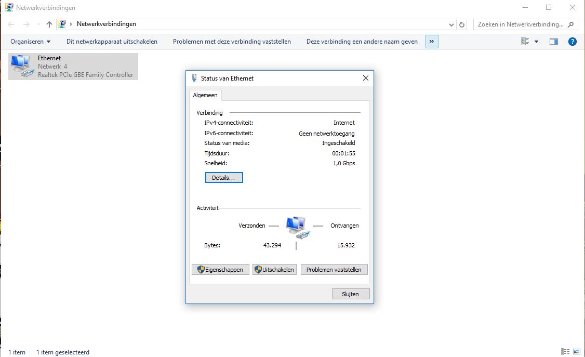Click the Status van Ethernet title icon

(x=194, y=78)
